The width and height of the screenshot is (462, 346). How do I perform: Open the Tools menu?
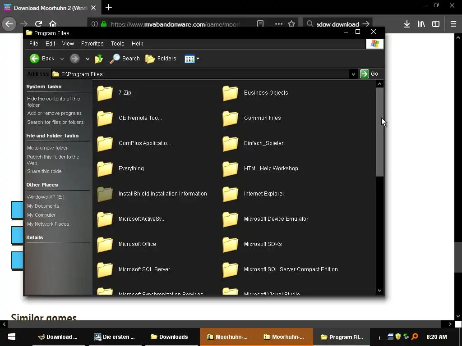click(118, 44)
